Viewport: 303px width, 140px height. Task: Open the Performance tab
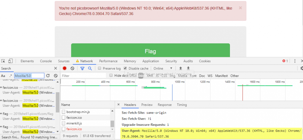pyautogui.click(x=108, y=61)
